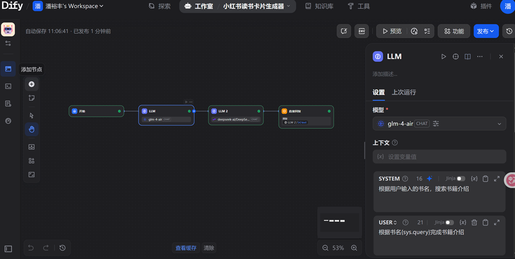The image size is (515, 259).
Task: Select the LLM 2 deepseek node
Action: 236,115
